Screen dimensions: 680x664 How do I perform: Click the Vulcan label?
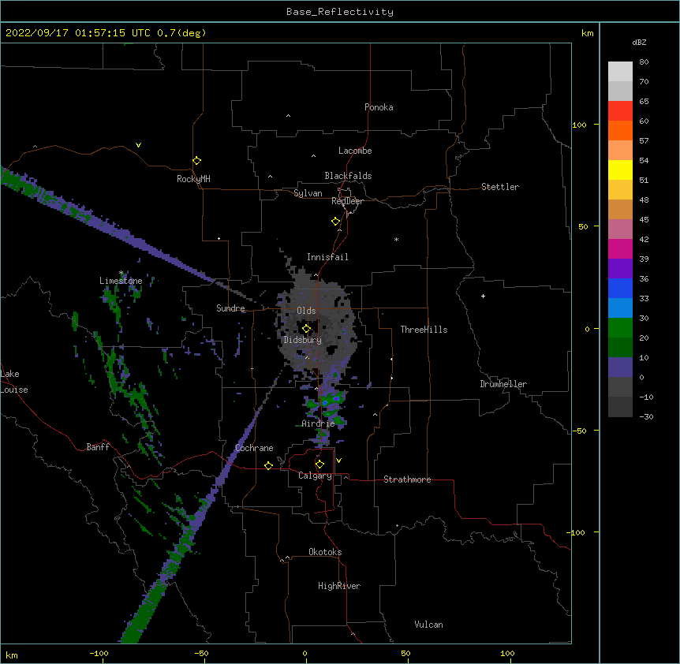pos(428,625)
